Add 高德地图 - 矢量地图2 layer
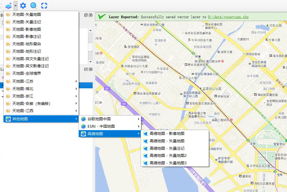 pos(175,155)
